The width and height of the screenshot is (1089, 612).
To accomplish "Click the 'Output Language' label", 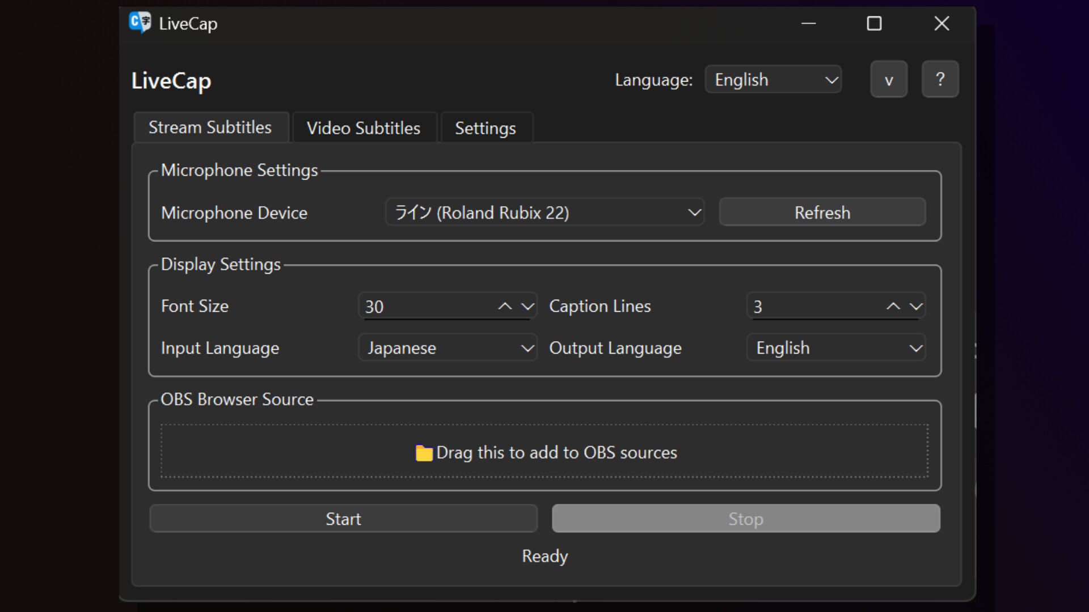I will click(x=615, y=348).
